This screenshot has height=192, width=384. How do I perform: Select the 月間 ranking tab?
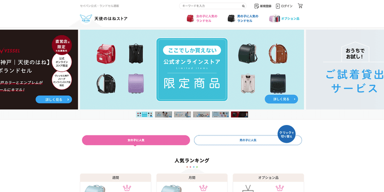pos(192,178)
